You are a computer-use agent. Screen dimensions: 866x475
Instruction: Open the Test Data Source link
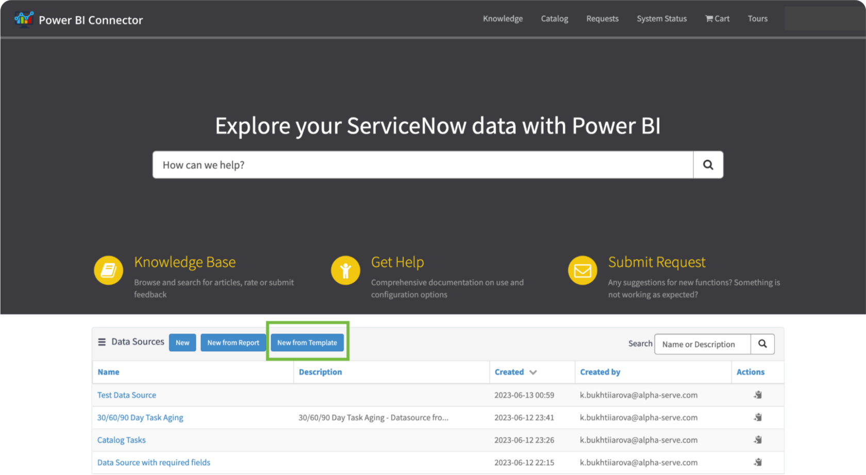pos(126,395)
